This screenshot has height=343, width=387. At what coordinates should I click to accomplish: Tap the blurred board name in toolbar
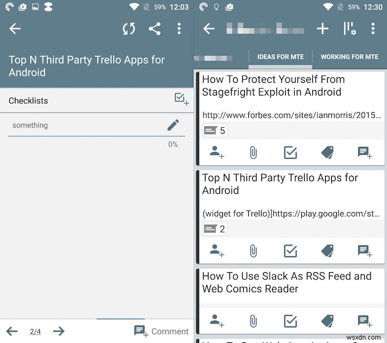click(x=265, y=28)
